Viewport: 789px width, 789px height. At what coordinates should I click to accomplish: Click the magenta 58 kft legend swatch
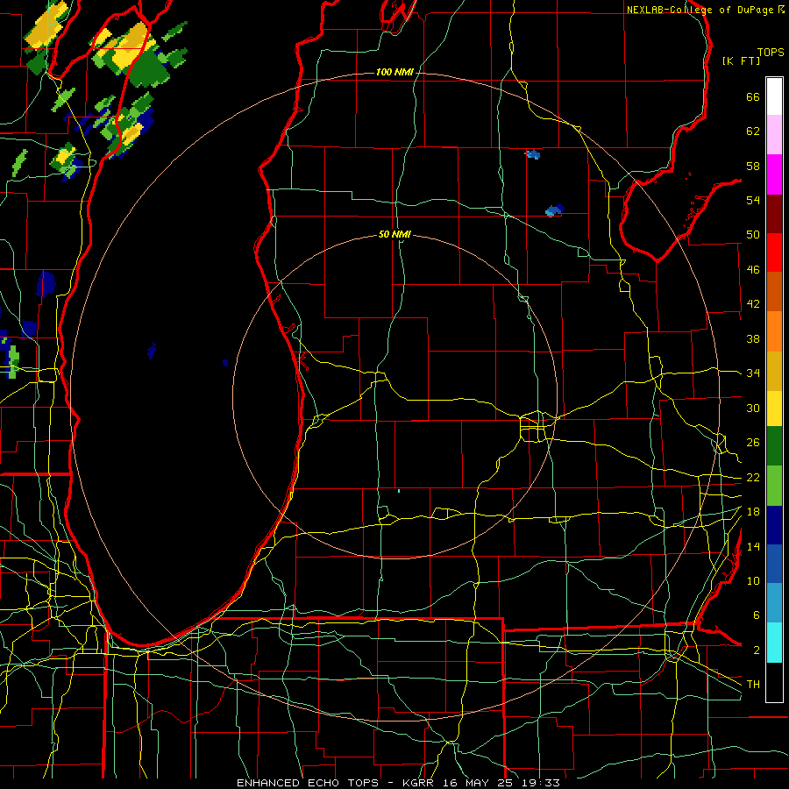tap(774, 174)
